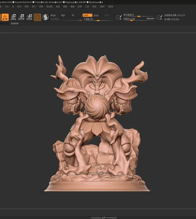The width and height of the screenshot is (196, 219).
Task: Adjust the Z强度 25 intensity slider
Action: 98,19
